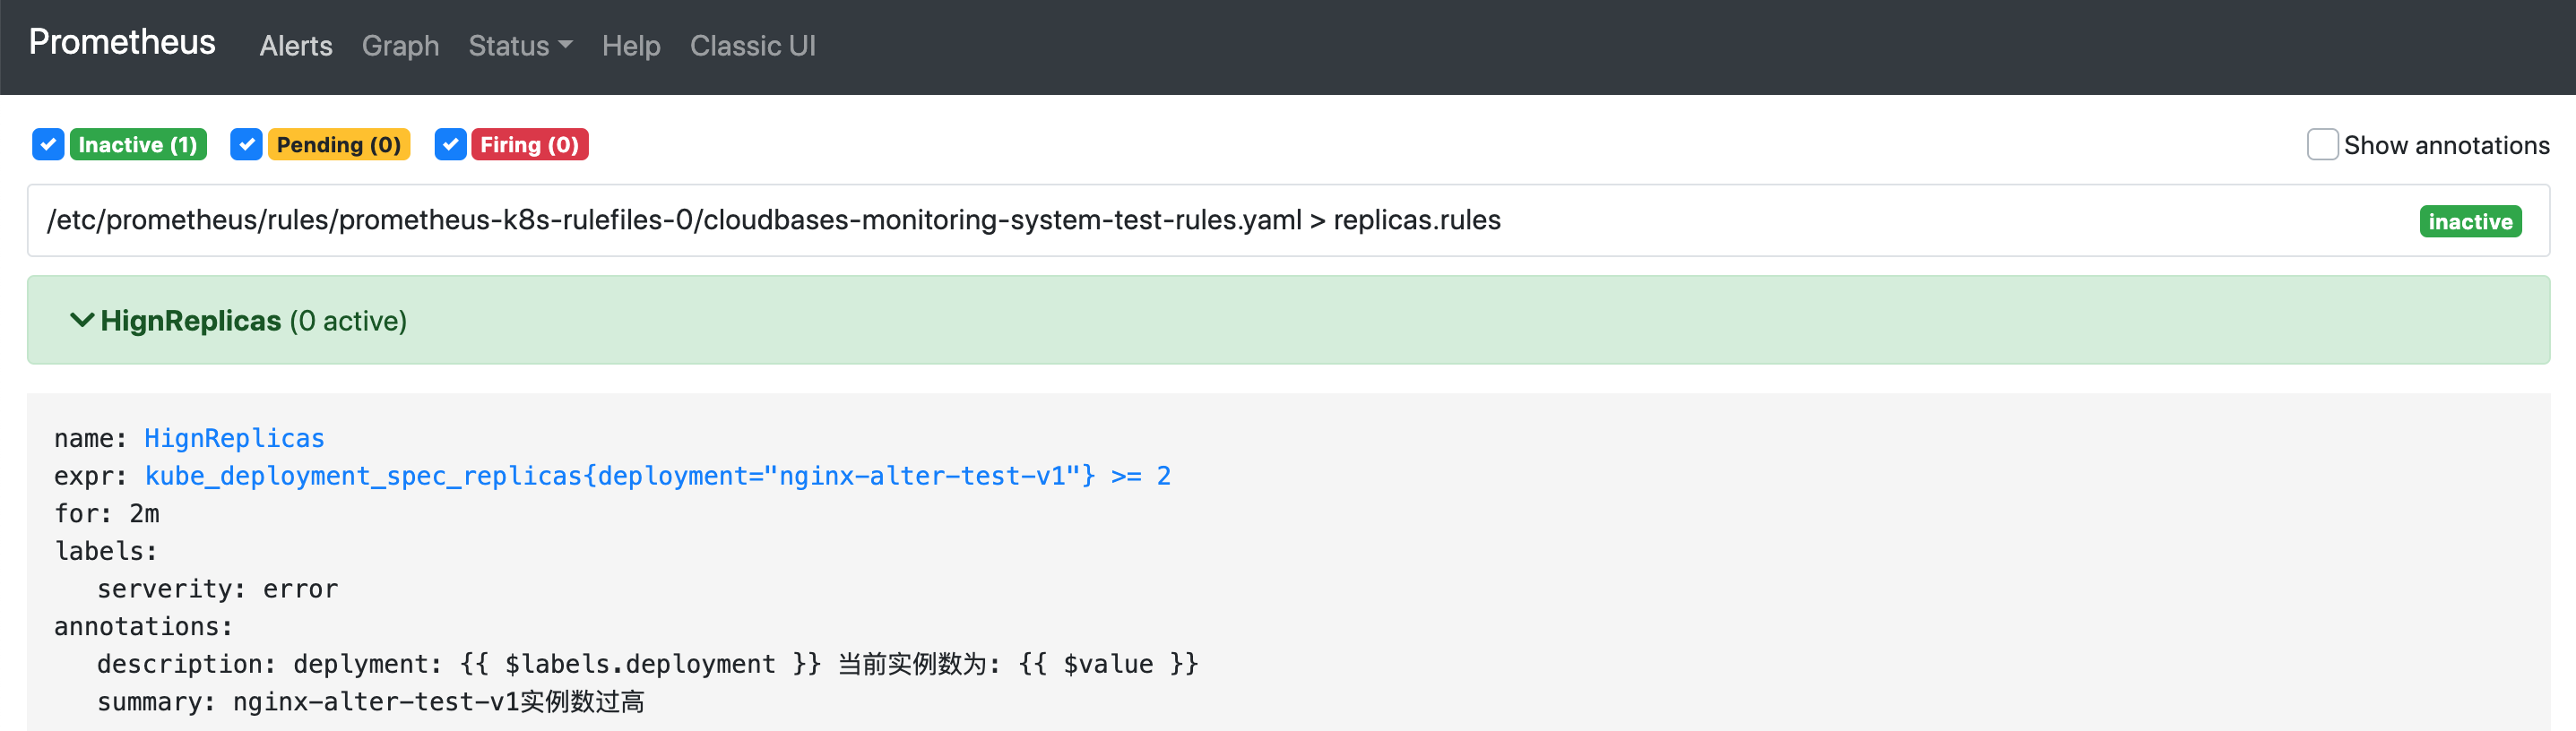Open the Graph page
Image resolution: width=2576 pixels, height=731 pixels.
point(400,46)
